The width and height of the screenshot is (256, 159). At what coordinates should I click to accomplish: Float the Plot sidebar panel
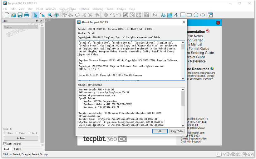click(37, 21)
